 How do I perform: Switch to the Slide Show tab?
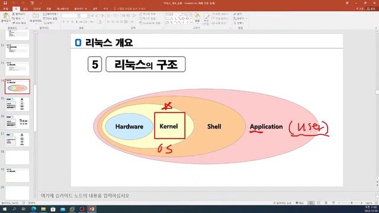[x=81, y=9]
